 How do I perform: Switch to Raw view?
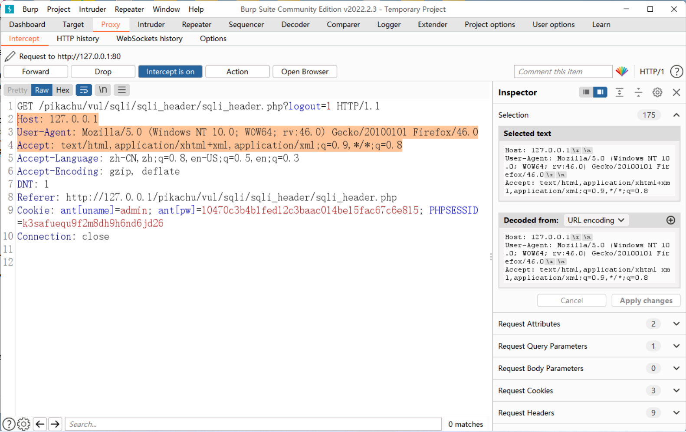pos(42,90)
